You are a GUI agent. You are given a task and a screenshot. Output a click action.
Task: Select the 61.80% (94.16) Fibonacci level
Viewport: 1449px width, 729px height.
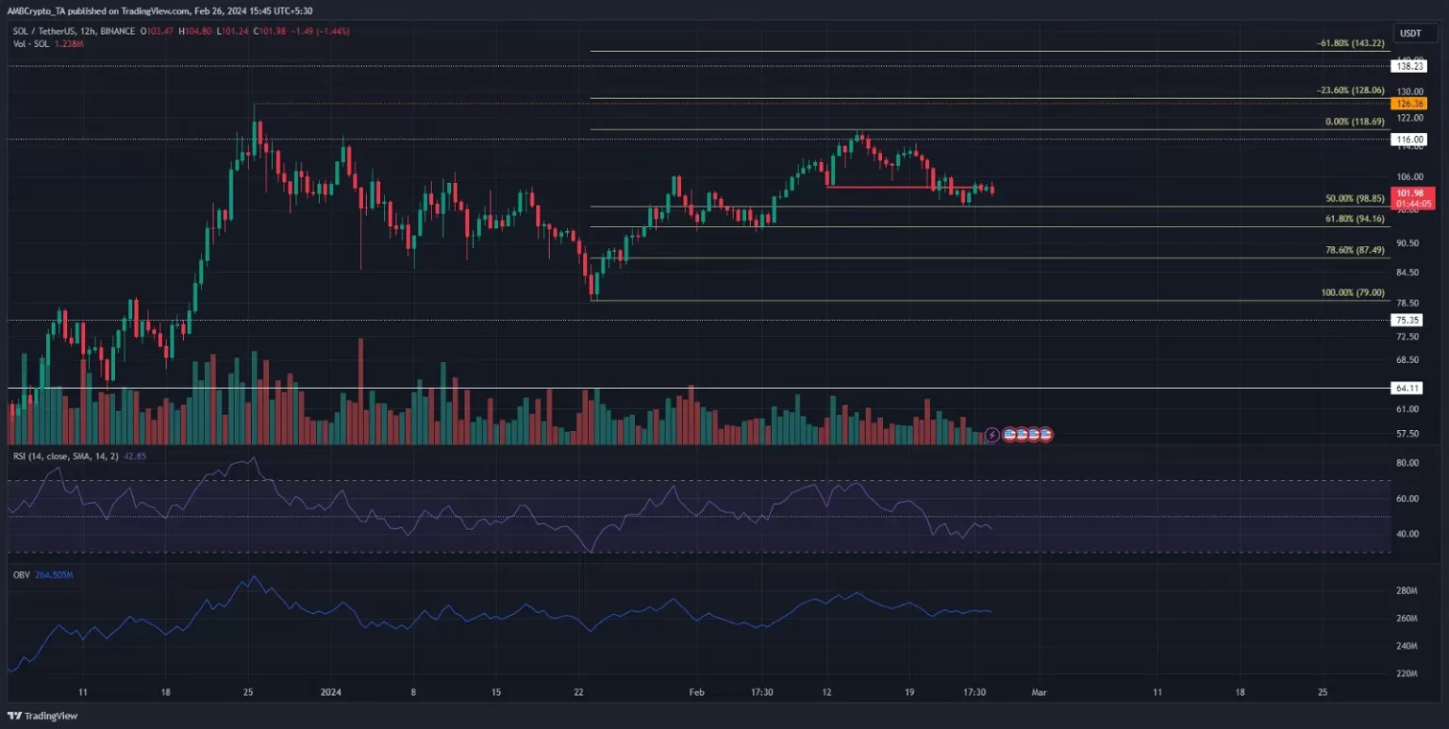coord(1355,219)
